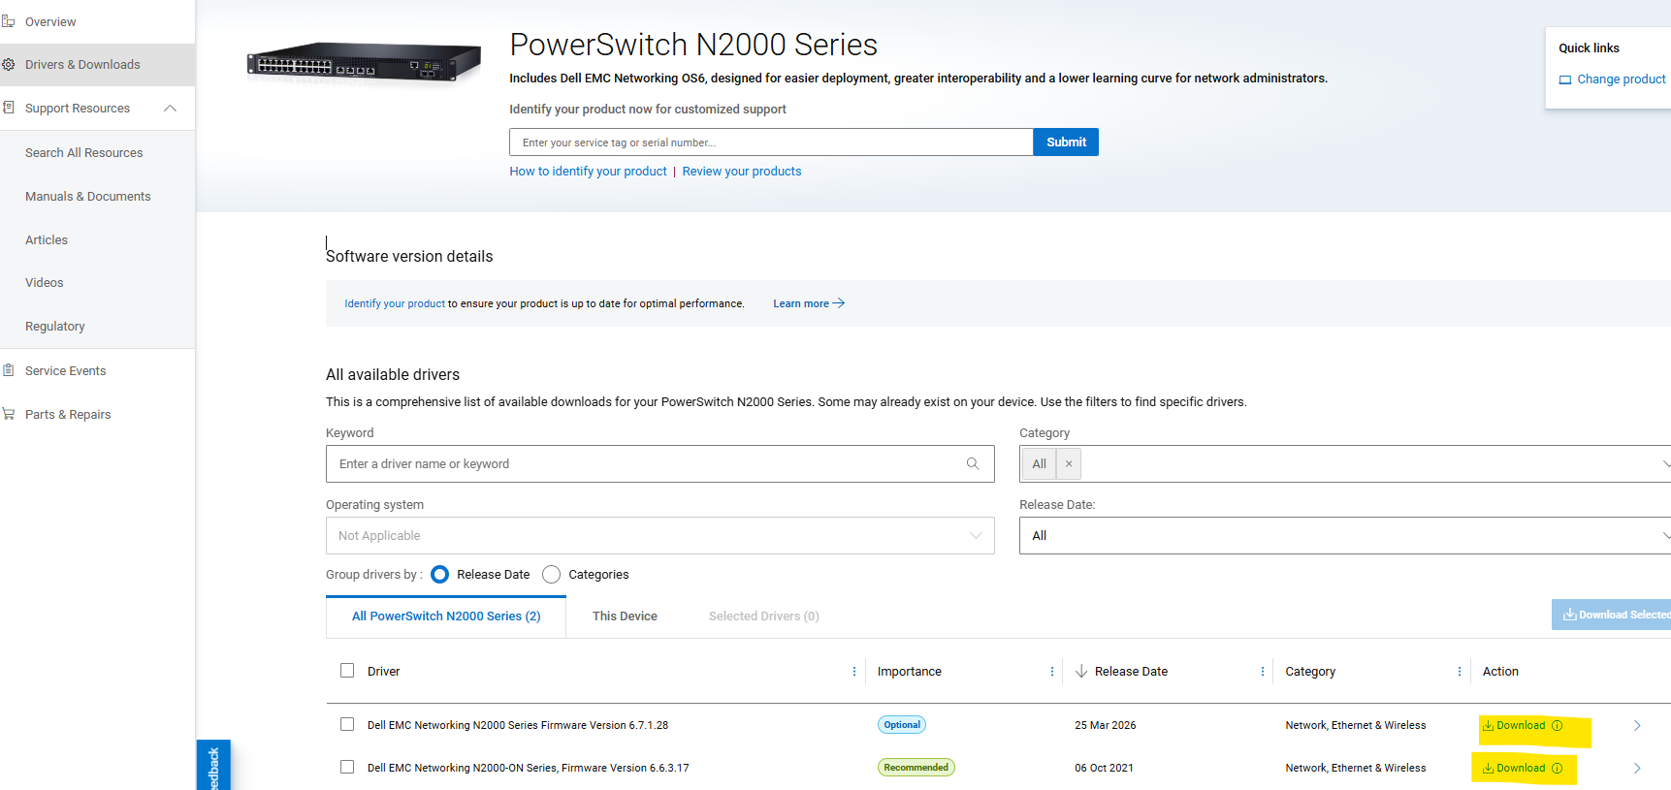Sort by Driver column header

[384, 672]
